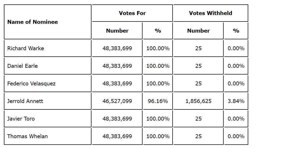The image size is (298, 148).
Task: Click on nominee Jerrold Annett
Action: pyautogui.click(x=25, y=101)
